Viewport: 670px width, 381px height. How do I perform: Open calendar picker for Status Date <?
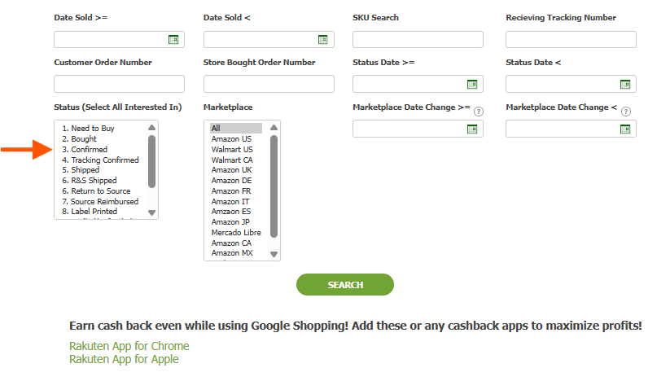624,84
